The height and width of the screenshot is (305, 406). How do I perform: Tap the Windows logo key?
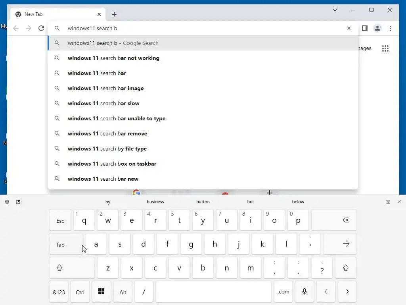[x=101, y=292]
